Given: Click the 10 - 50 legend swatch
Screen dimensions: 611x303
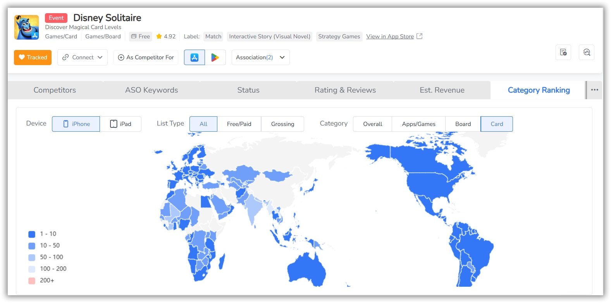Looking at the screenshot, I should click(32, 246).
